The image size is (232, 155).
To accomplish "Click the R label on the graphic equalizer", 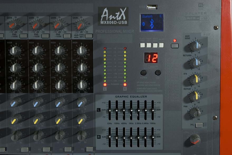I will 99,137.
